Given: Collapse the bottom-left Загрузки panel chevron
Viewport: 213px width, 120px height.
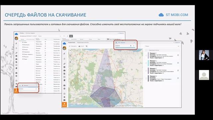Looking at the screenshot, I should 37,86.
